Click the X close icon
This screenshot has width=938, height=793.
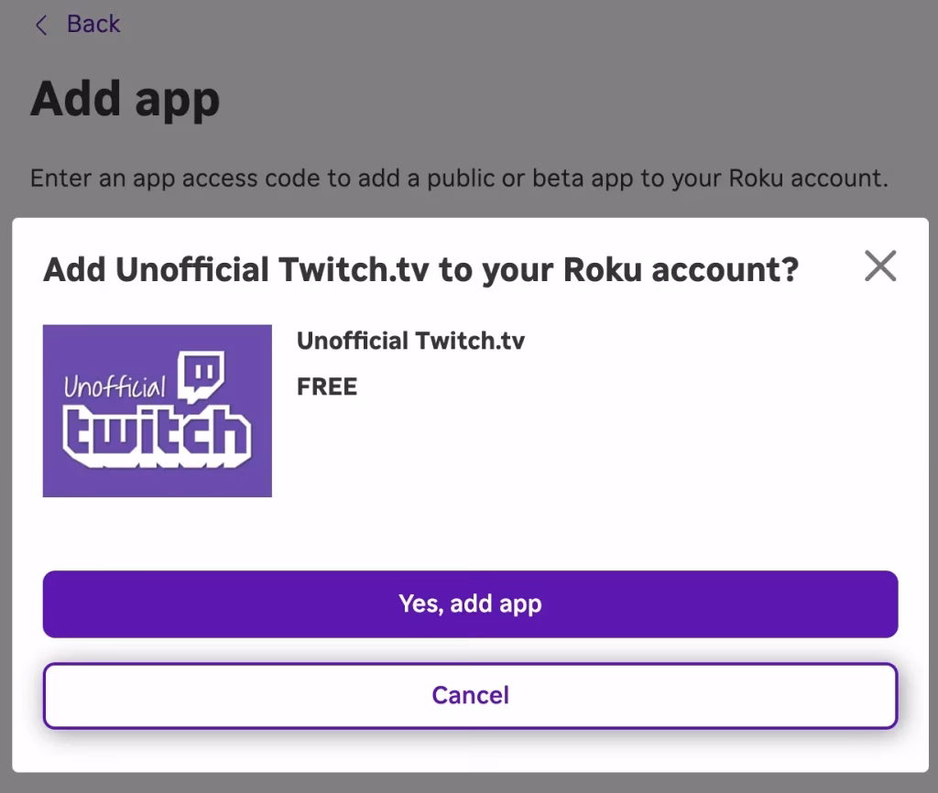[x=879, y=266]
